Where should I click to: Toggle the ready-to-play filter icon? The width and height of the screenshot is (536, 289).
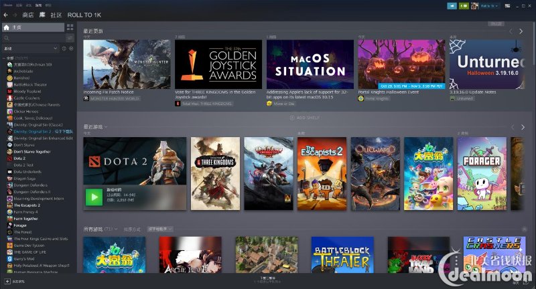pos(71,48)
